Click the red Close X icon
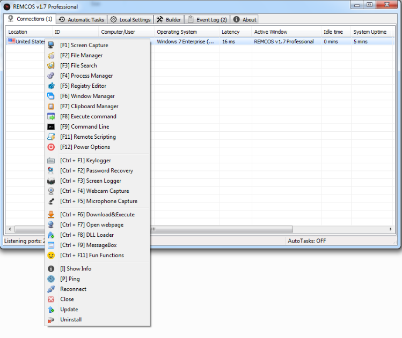The width and height of the screenshot is (402, 338). click(x=51, y=299)
